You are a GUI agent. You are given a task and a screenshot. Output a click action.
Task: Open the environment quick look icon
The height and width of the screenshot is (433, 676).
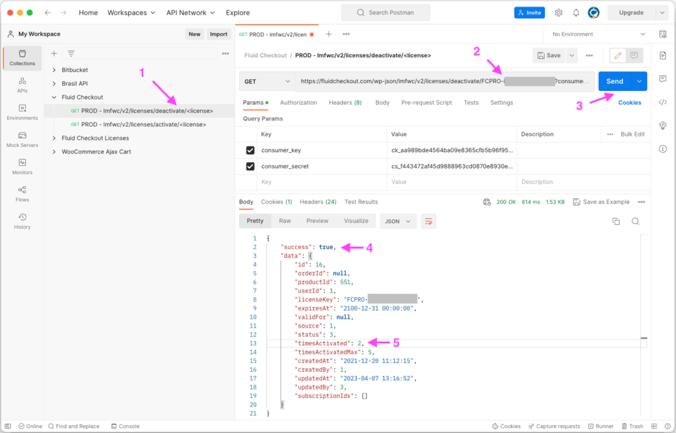pyautogui.click(x=663, y=34)
